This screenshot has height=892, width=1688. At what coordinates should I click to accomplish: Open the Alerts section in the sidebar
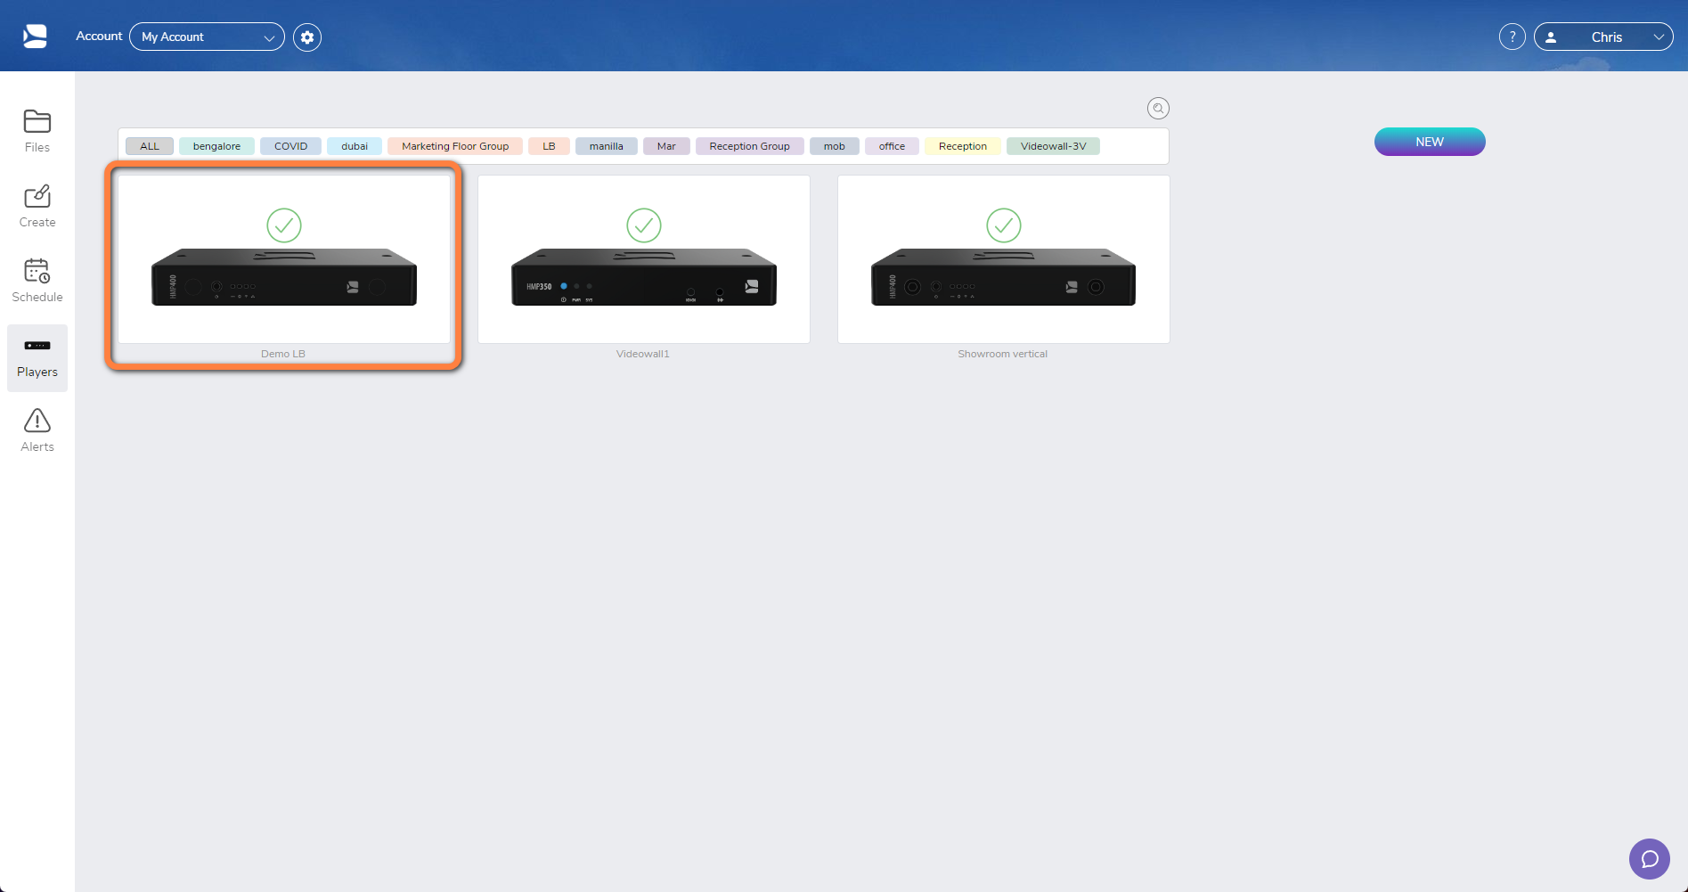pos(37,430)
